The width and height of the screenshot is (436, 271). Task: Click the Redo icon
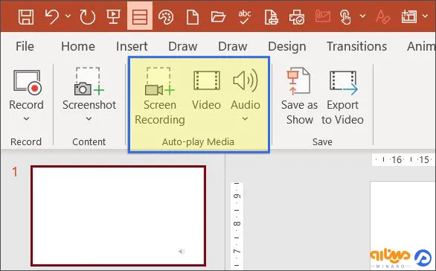[x=87, y=16]
